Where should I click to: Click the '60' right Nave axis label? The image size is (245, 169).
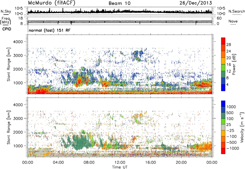219,18
